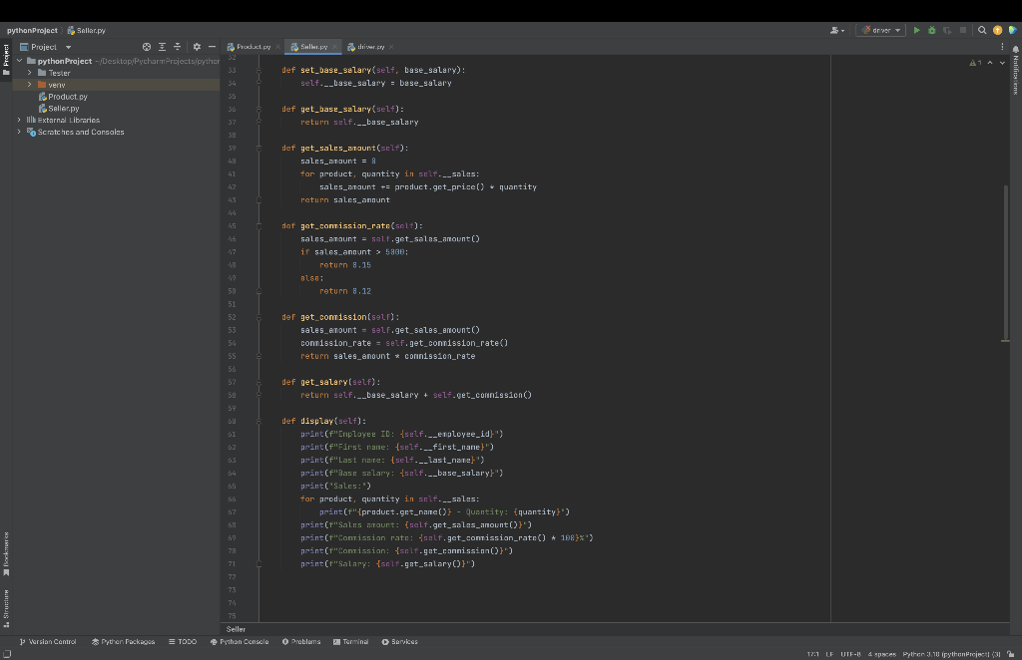
Task: Start debugging with the Debug icon
Action: click(x=932, y=30)
